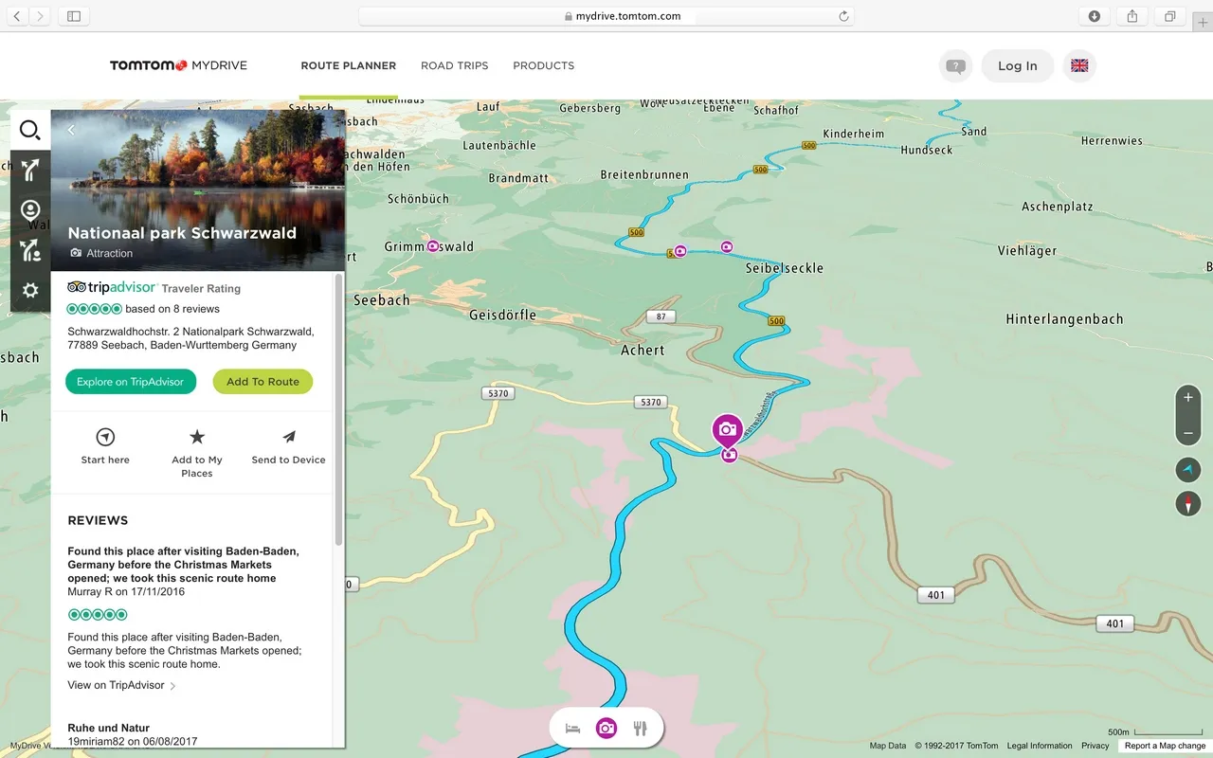The height and width of the screenshot is (758, 1213).
Task: Click the Add To Route button
Action: tap(263, 381)
